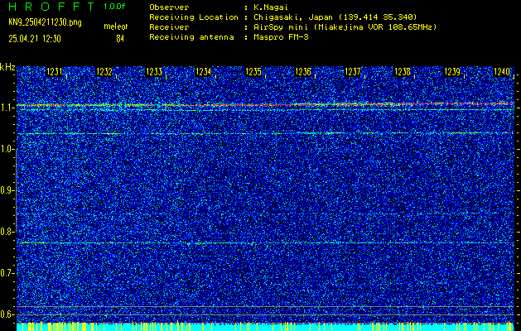The height and width of the screenshot is (331, 521).
Task: Click the cyan and yellow intensity bar at bottom
Action: [266, 327]
